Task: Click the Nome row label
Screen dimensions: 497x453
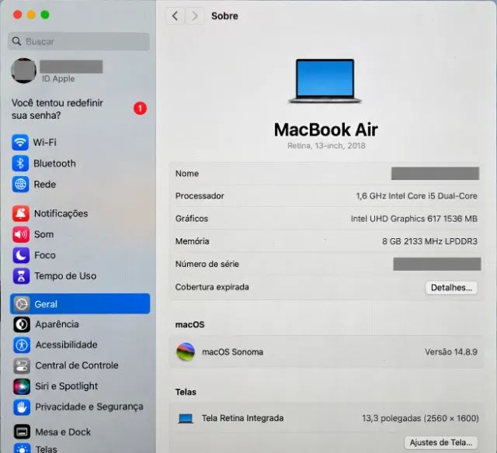Action: (x=187, y=174)
